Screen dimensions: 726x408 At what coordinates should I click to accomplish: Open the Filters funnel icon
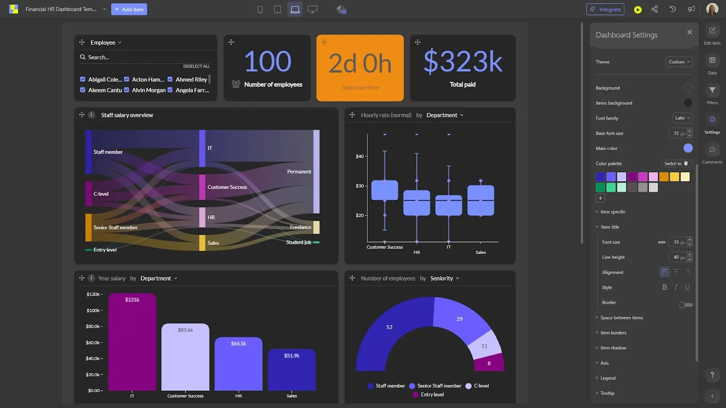click(x=712, y=90)
